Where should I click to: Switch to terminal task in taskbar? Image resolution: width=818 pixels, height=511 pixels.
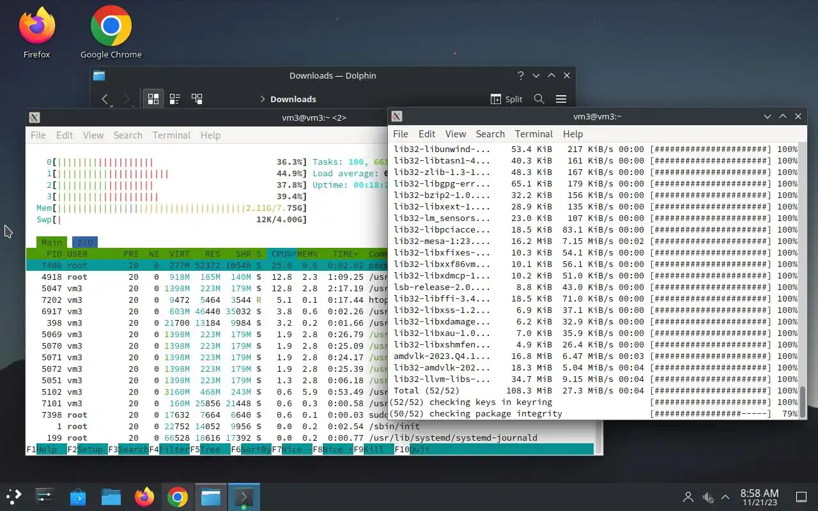244,496
